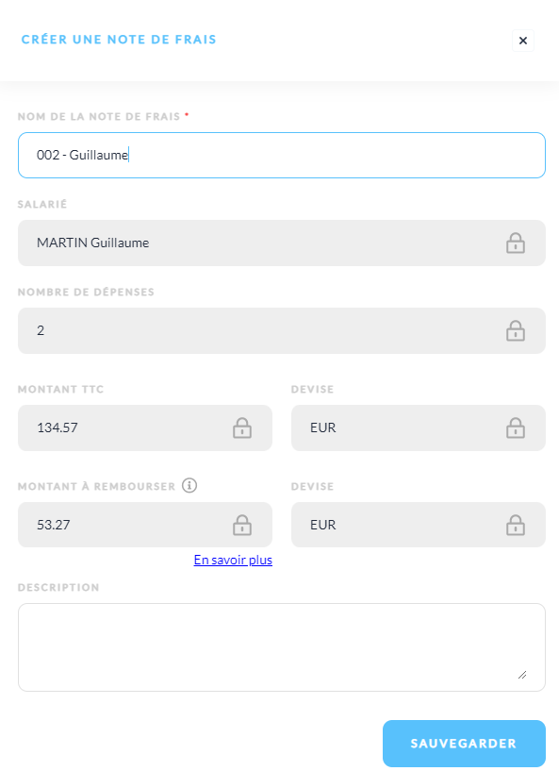Click lock icon in Devise field beside Montant TTC
559x771 pixels.
click(516, 427)
